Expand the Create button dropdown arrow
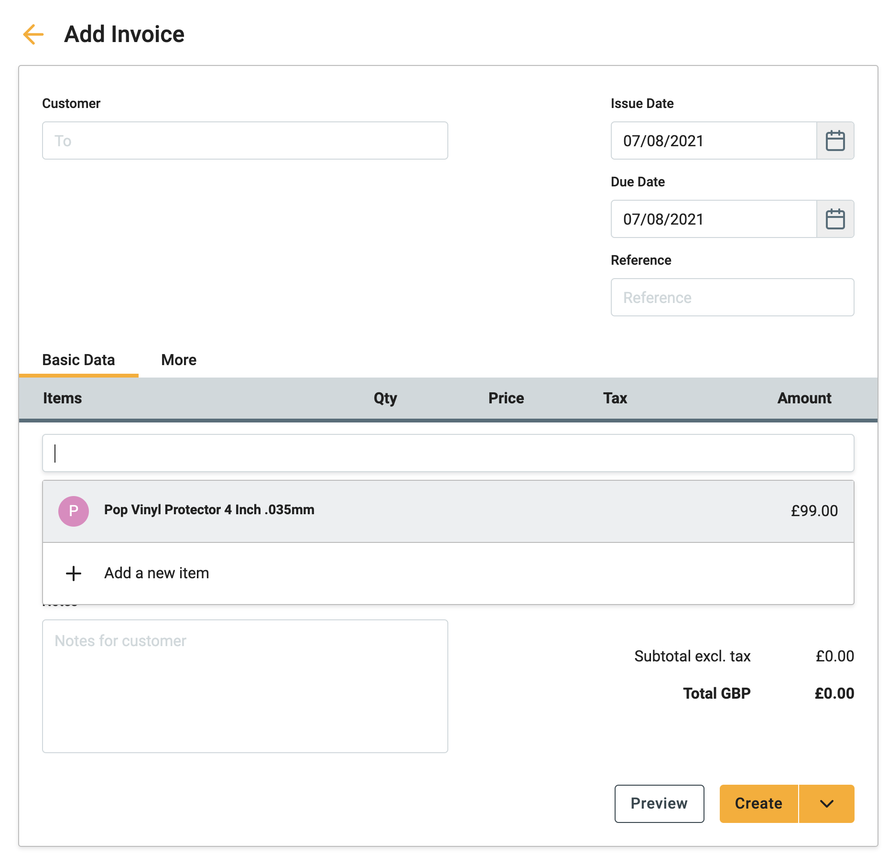888x865 pixels. 826,804
